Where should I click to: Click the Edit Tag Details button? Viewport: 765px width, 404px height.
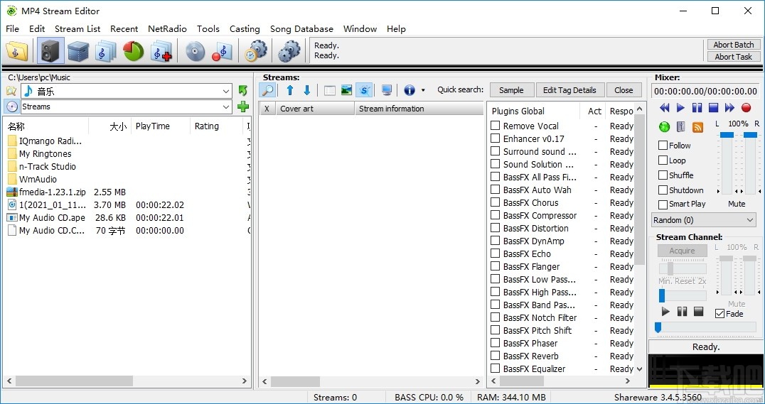tap(569, 90)
